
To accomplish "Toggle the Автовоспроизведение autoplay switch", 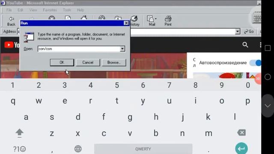I will pos(255,63).
